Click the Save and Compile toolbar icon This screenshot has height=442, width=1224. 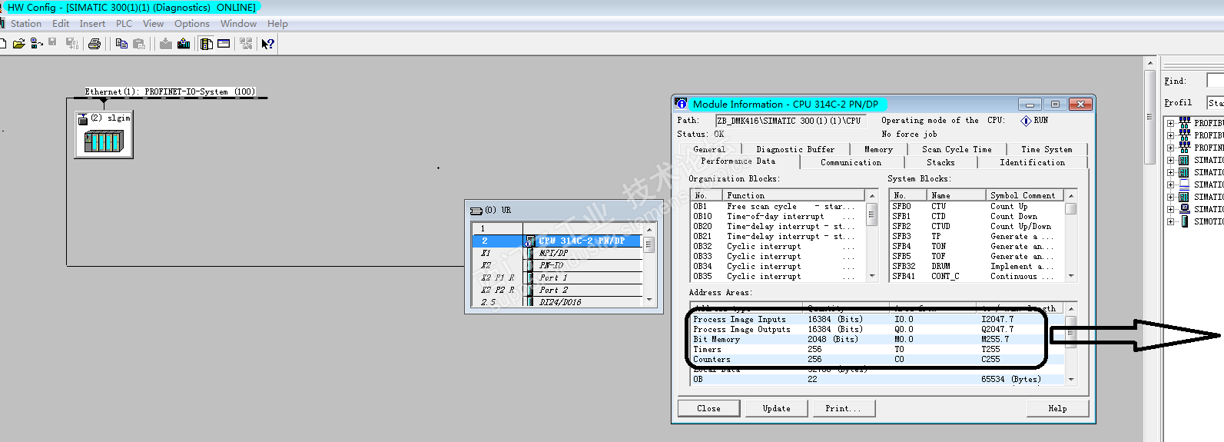[x=71, y=44]
